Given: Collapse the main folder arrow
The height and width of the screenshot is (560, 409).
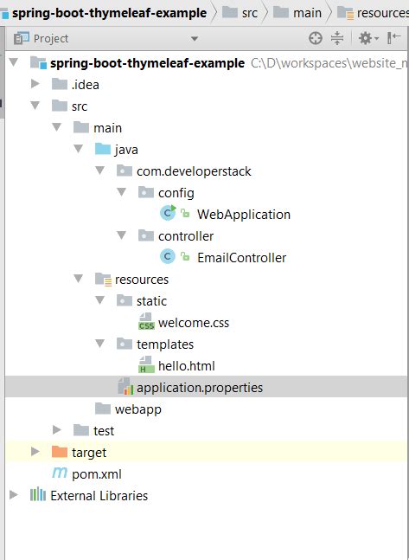Looking at the screenshot, I should [57, 127].
